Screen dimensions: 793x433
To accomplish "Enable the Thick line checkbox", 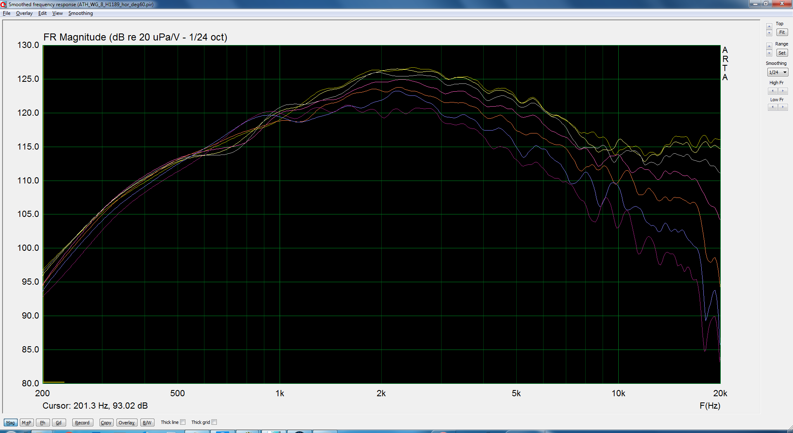I will pos(183,422).
